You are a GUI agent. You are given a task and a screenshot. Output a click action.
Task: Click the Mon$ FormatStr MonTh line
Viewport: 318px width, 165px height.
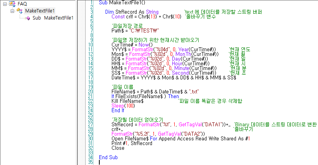tap(165, 54)
